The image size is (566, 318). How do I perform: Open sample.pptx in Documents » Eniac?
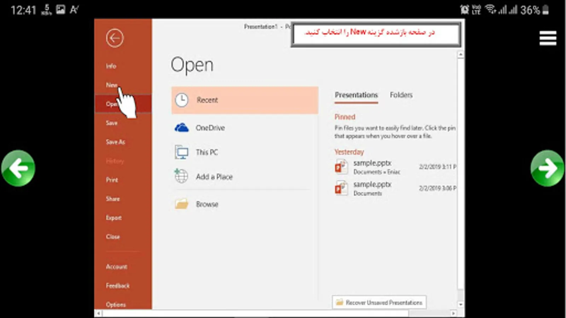pyautogui.click(x=395, y=167)
